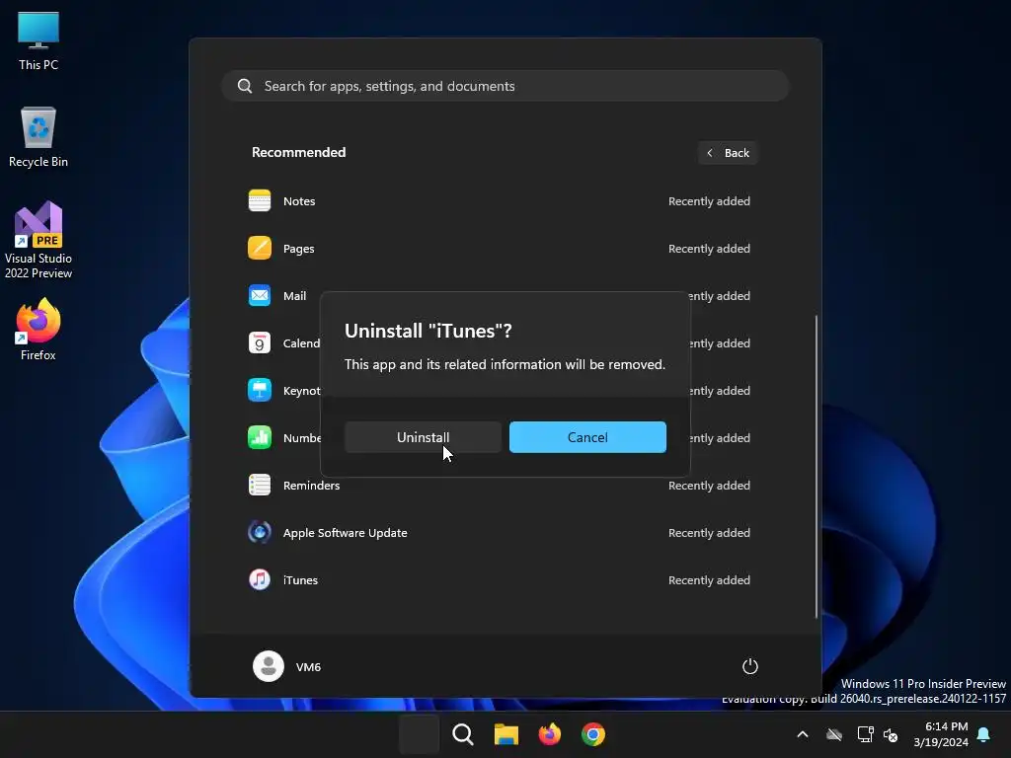Click the "Reminders" label text
1011x758 pixels.
pyautogui.click(x=311, y=486)
